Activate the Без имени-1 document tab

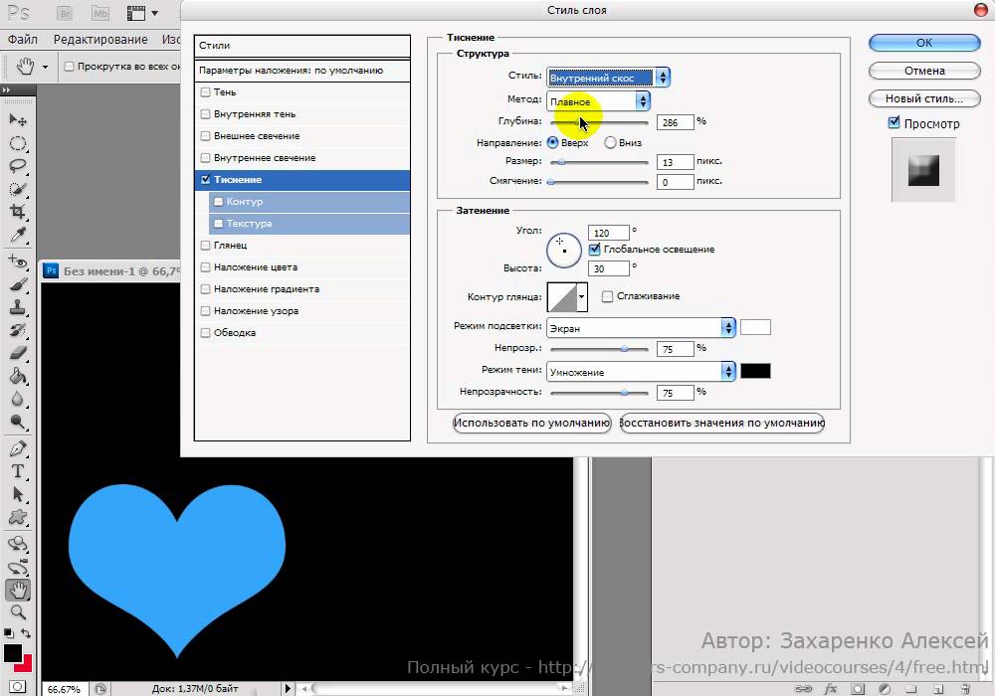tap(111, 271)
